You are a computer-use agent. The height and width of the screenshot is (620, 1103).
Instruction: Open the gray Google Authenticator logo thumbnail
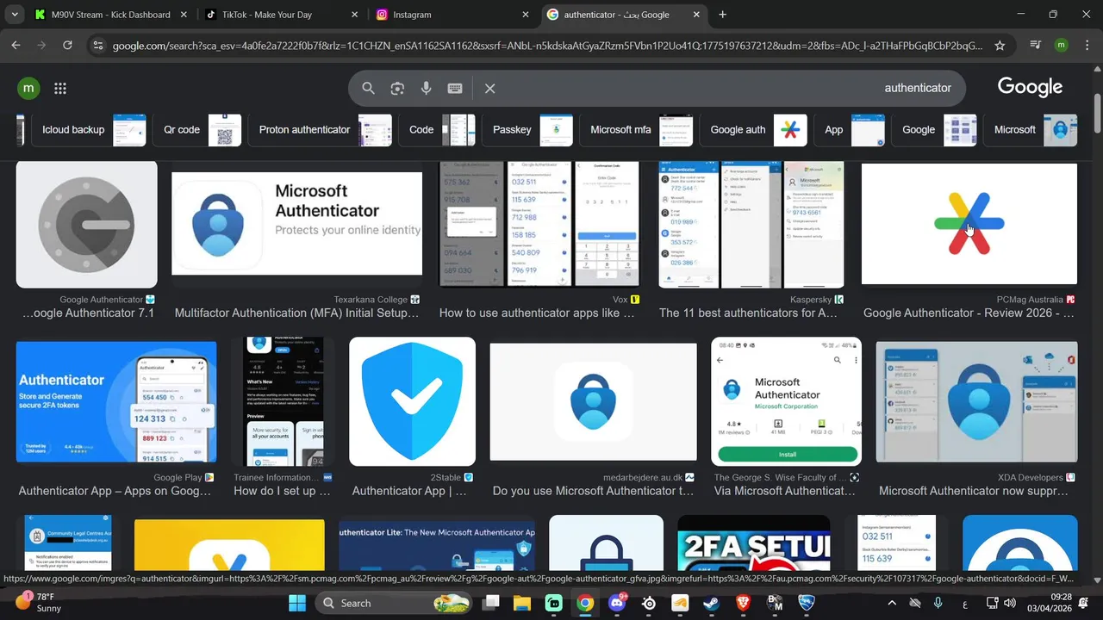pyautogui.click(x=87, y=225)
